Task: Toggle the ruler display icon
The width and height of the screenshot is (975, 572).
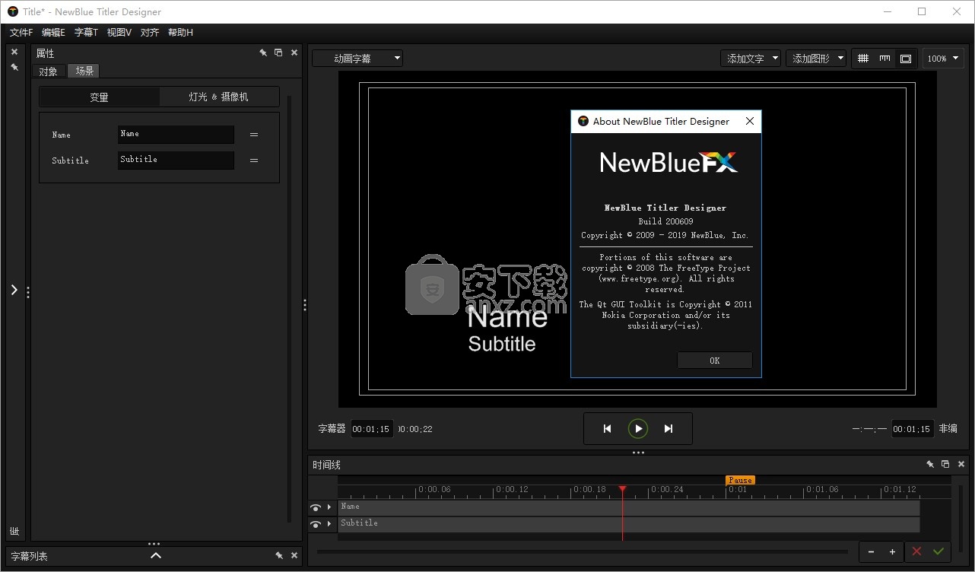Action: click(x=884, y=59)
